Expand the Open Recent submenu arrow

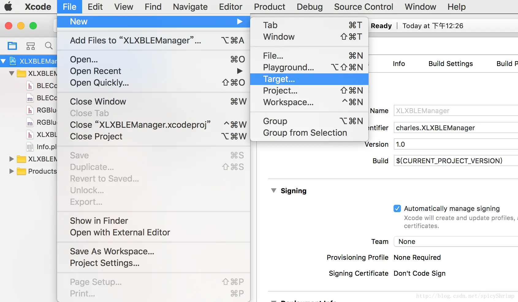[240, 71]
